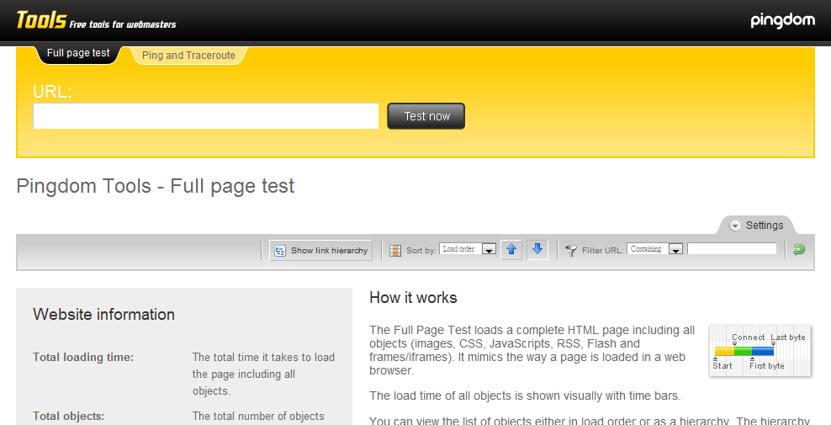This screenshot has height=425, width=831.
Task: Open the pingdom logo link
Action: click(783, 21)
